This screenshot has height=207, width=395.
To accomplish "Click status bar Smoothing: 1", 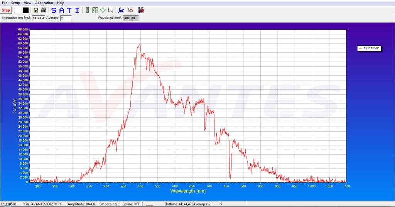I will coord(110,204).
